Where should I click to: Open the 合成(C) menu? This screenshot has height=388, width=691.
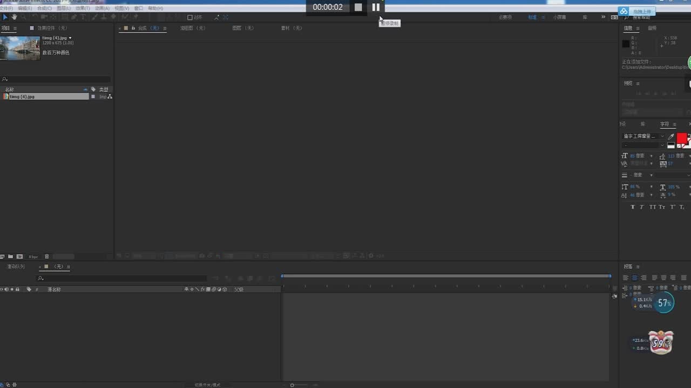pos(44,8)
